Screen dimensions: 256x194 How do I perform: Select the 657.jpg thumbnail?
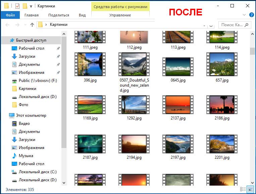point(222,64)
